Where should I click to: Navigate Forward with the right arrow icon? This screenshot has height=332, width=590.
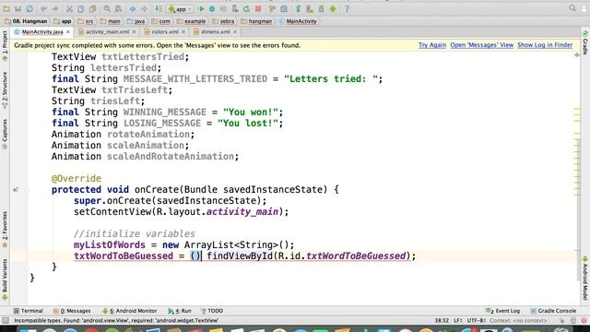coord(145,8)
